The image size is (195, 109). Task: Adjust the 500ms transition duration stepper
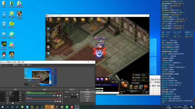[78, 97]
